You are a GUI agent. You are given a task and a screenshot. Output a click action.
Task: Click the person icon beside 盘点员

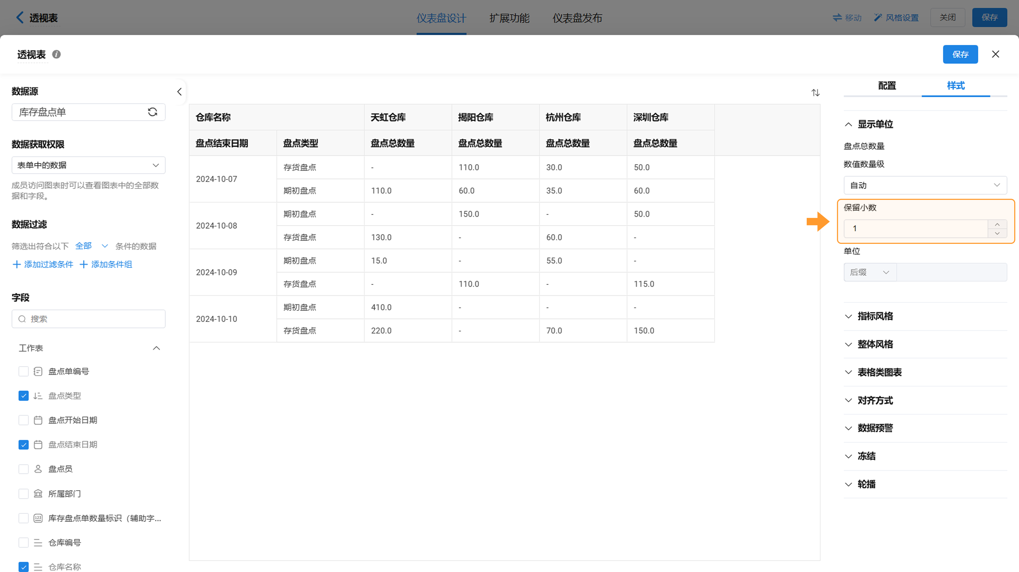tap(38, 469)
